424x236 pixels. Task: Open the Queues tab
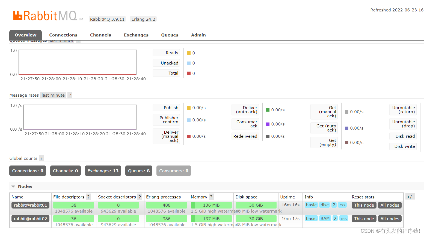tap(170, 35)
